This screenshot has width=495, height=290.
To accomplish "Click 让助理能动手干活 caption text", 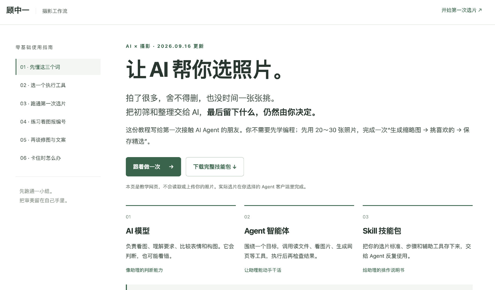I will (263, 270).
